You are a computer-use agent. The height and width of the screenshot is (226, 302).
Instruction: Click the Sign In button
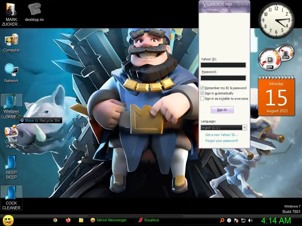222,110
